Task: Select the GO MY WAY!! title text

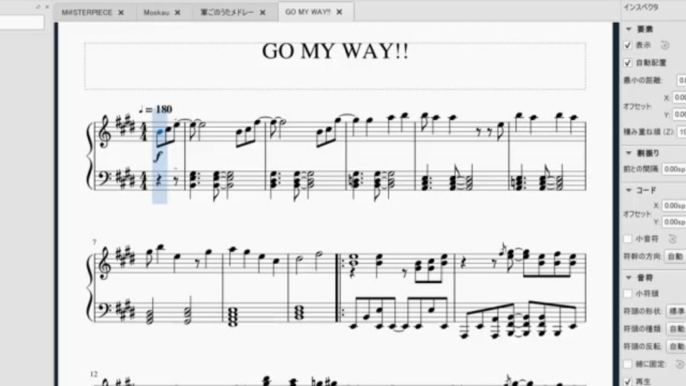Action: click(x=335, y=51)
